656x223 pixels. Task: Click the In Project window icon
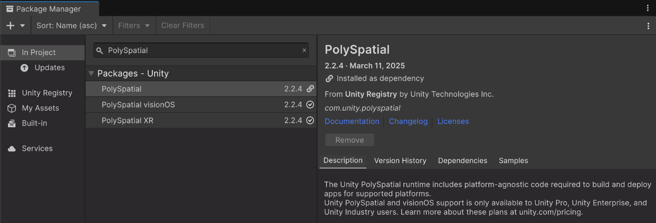click(x=12, y=52)
